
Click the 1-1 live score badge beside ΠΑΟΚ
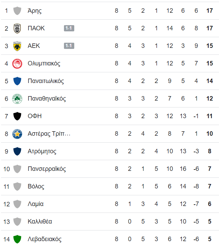click(x=69, y=28)
